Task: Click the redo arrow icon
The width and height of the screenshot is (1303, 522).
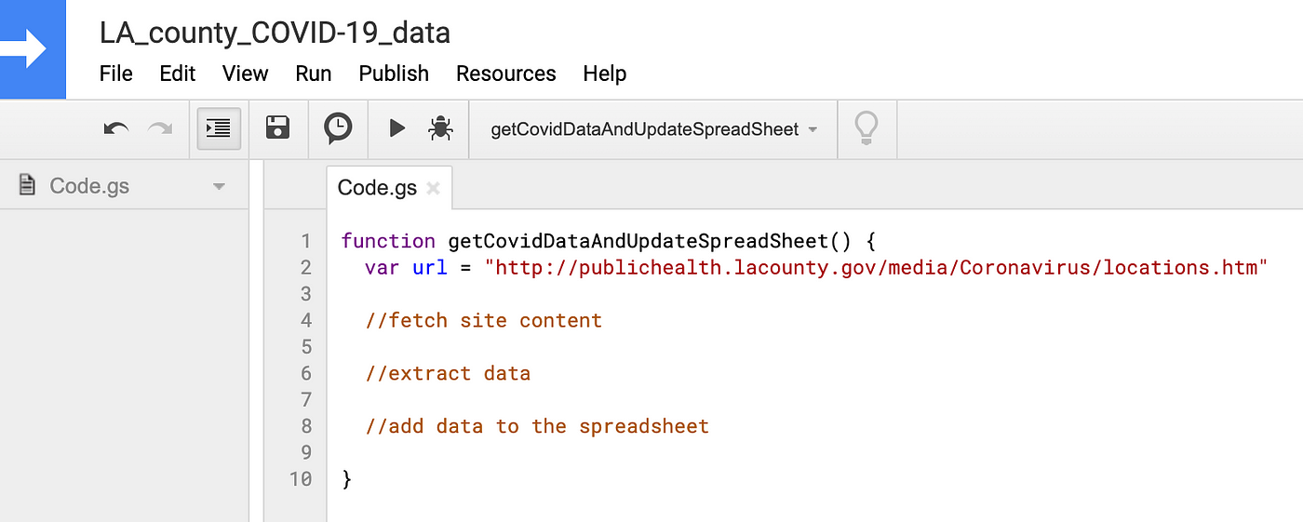Action: pos(160,128)
